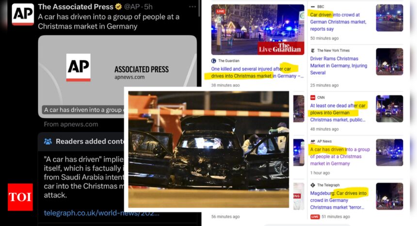Image resolution: width=417 pixels, height=226 pixels.
Task: Click the '1 hour ago' timestamp
Action: click(x=320, y=173)
